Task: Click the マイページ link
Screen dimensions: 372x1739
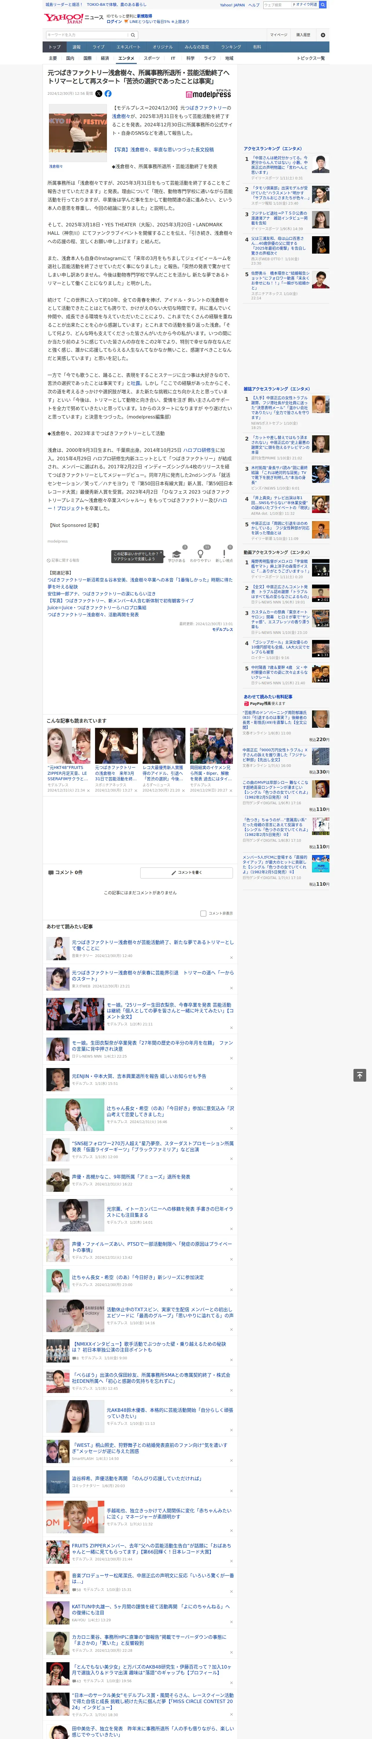Action: [x=279, y=34]
